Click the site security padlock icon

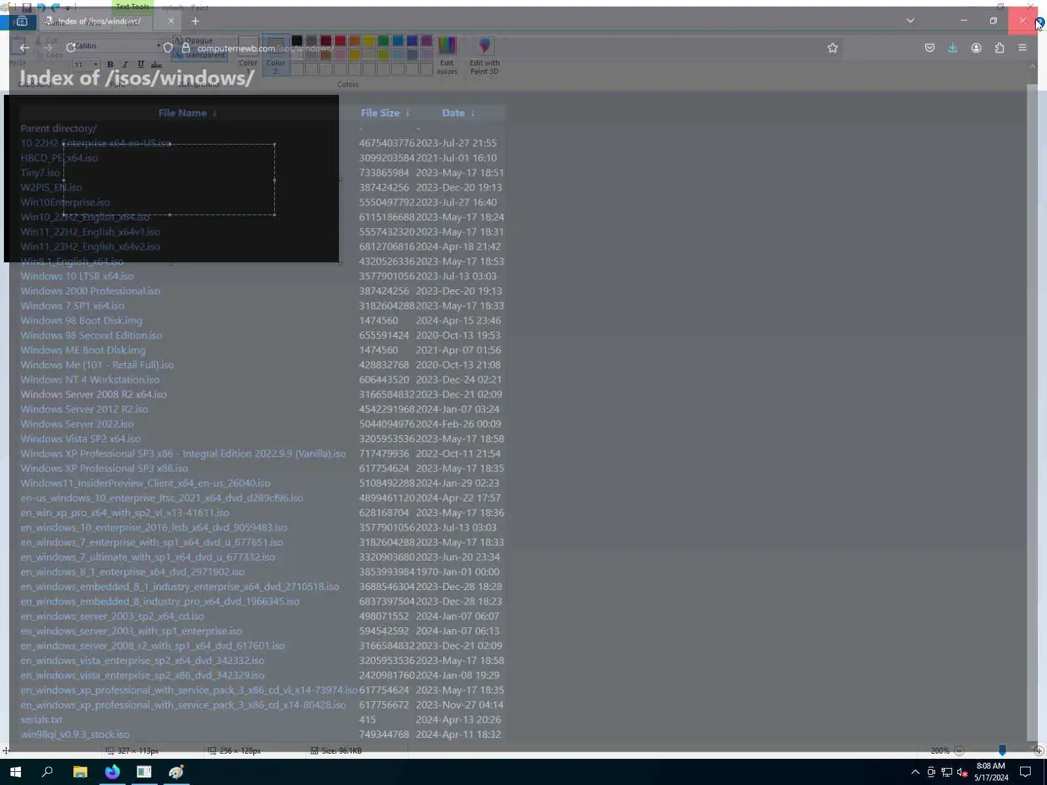(186, 48)
